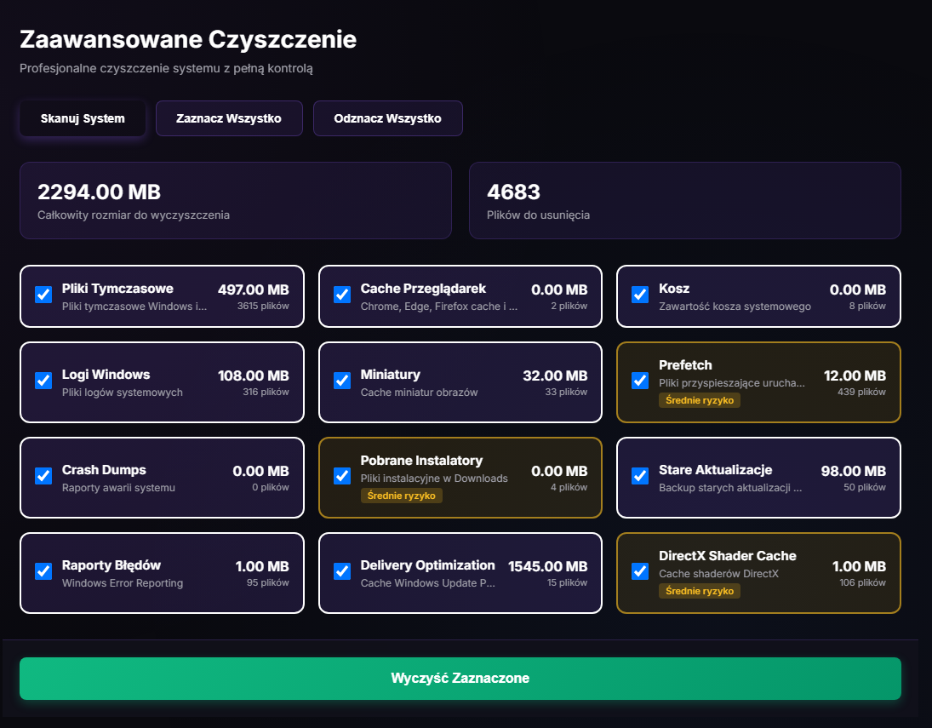This screenshot has height=728, width=932.
Task: Click Zaznacz Wszystko to select all
Action: click(x=229, y=118)
